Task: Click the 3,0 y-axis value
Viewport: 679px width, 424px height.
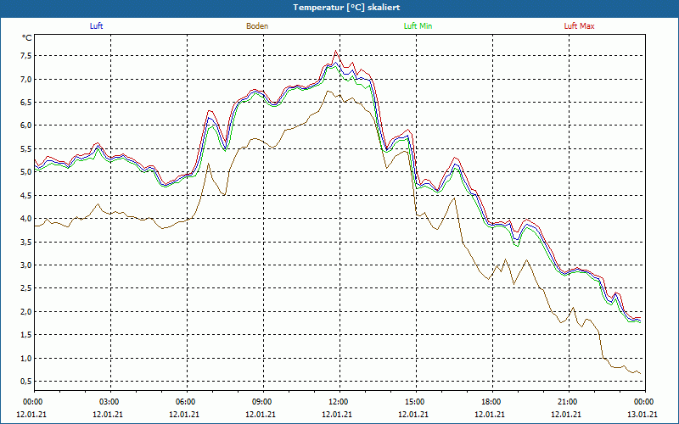Action: (26, 265)
